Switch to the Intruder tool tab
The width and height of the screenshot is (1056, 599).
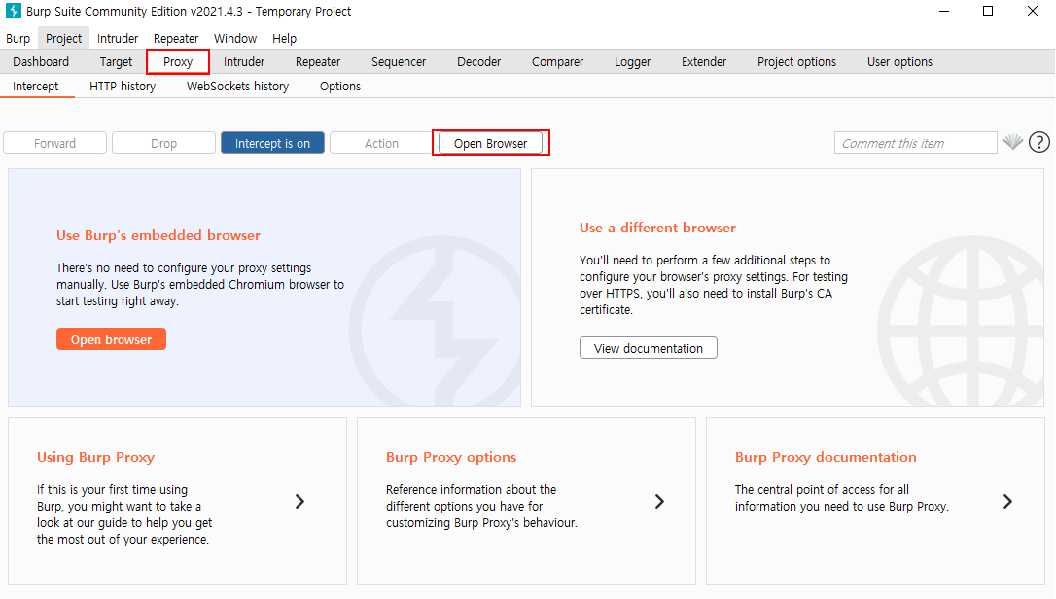244,62
